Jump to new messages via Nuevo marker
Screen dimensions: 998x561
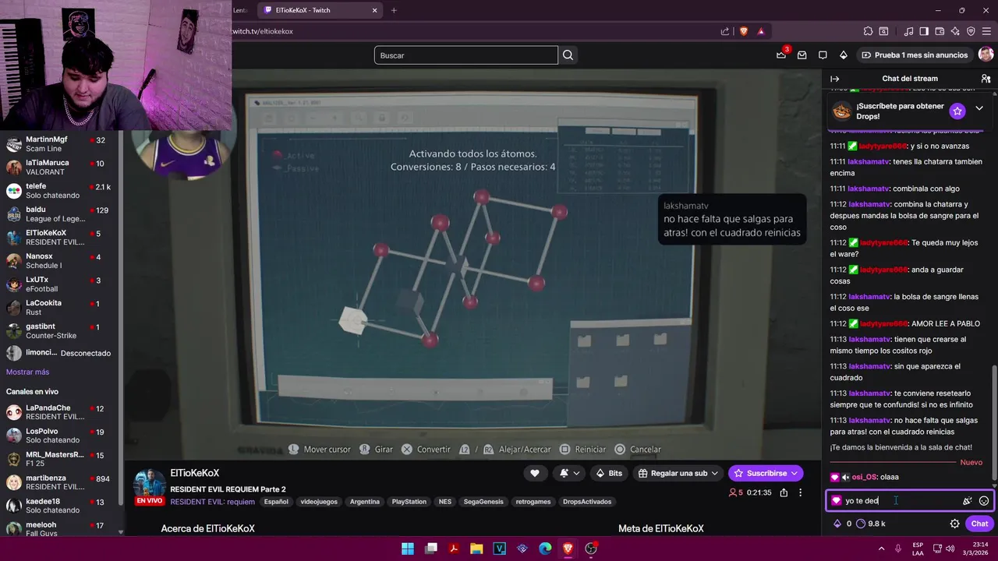click(971, 462)
